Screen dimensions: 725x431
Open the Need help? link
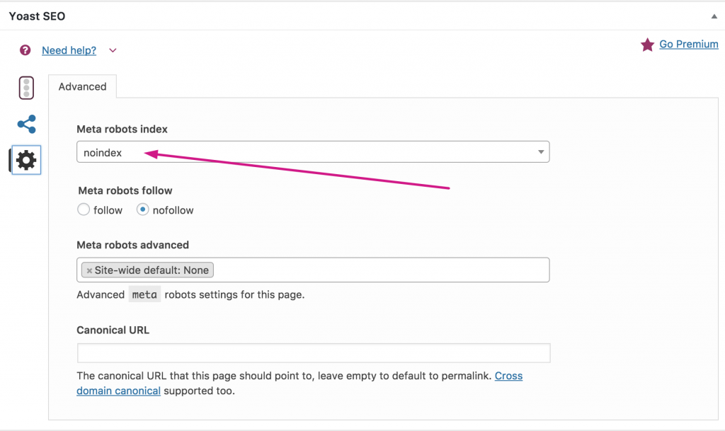point(69,50)
